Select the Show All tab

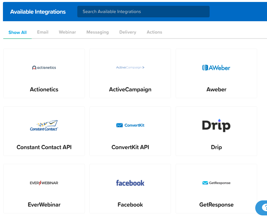18,32
